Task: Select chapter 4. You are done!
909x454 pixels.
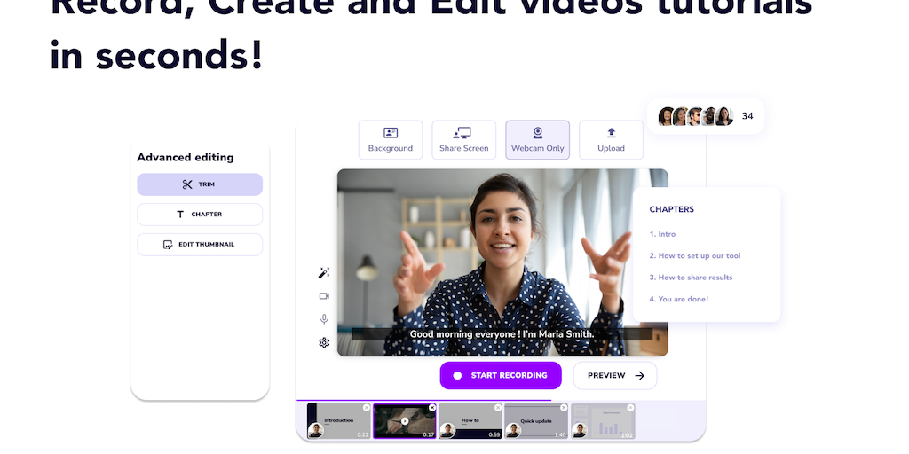Action: [x=678, y=299]
